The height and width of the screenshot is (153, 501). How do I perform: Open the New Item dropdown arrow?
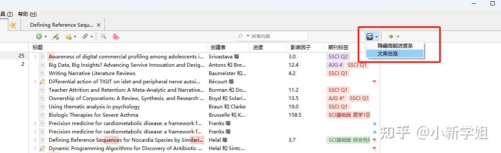[46, 37]
